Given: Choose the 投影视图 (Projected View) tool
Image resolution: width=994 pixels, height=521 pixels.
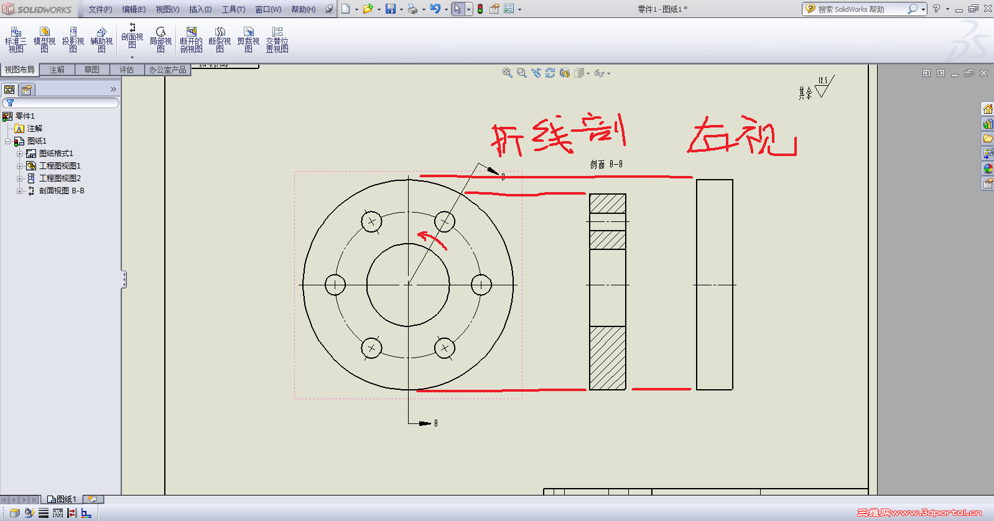Looking at the screenshot, I should pyautogui.click(x=73, y=40).
